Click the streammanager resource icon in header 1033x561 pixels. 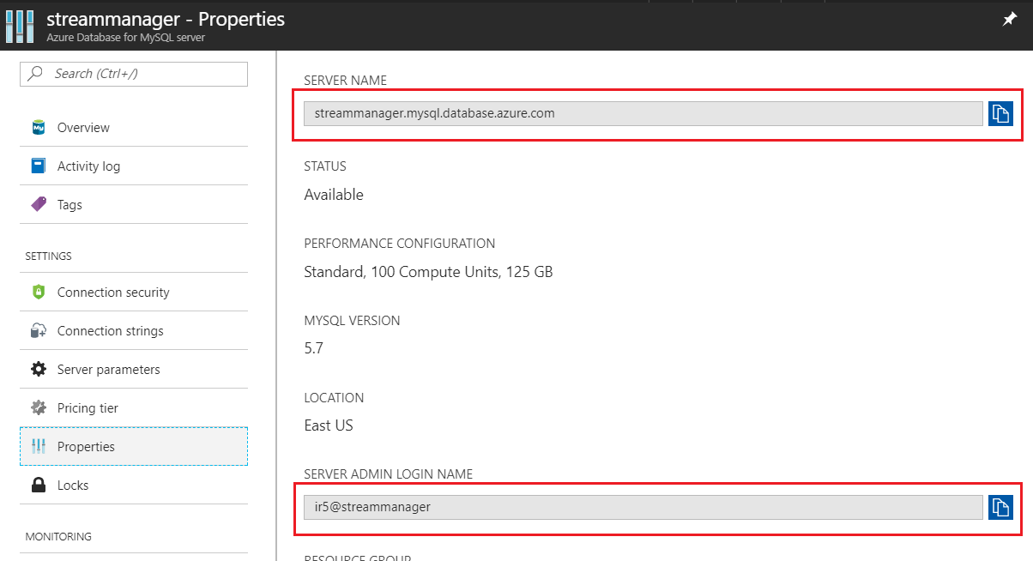tap(19, 26)
